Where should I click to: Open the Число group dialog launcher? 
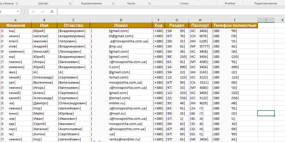[149, 4]
